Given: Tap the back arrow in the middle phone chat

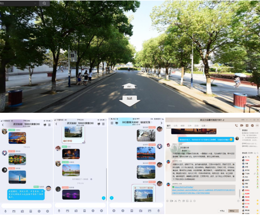Looking at the screenshot, I should click(x=56, y=124).
